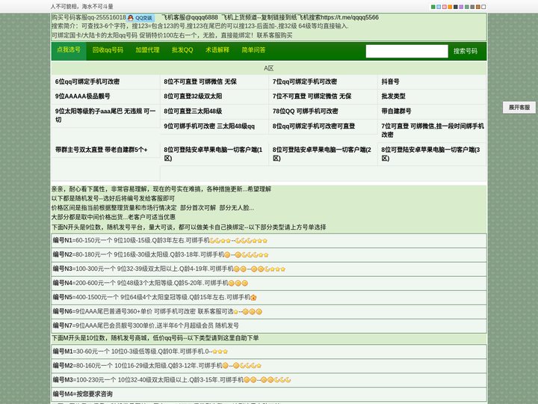Select the purple theme swatch
538x404 pixels.
(461, 7)
